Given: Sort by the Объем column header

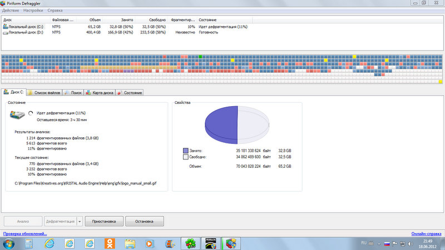Looking at the screenshot, I should click(x=90, y=20).
